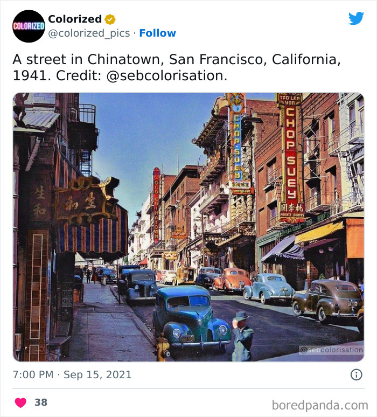Open the boredpanda.com watermark link
Image resolution: width=377 pixels, height=417 pixels.
click(x=320, y=405)
